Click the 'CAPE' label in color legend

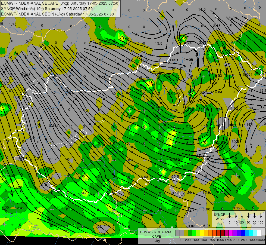(x=157, y=237)
